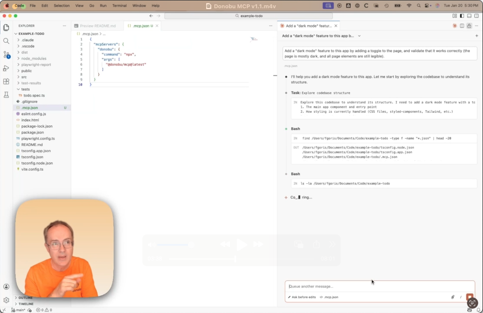Toggle the editor lock icon
This screenshot has height=313, width=483.
click(x=469, y=26)
